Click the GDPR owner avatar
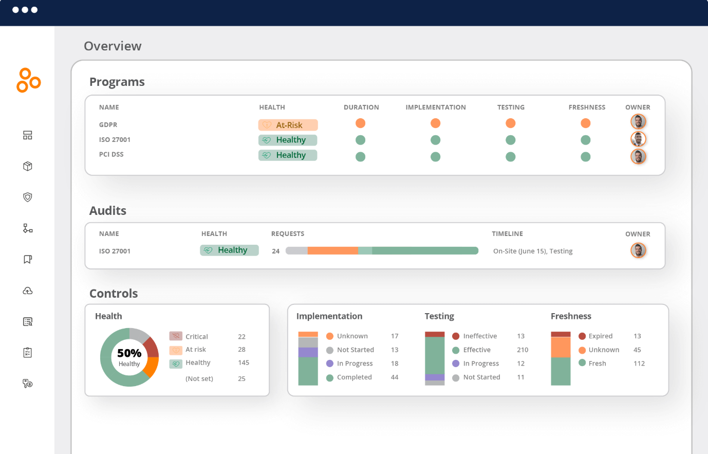This screenshot has width=708, height=454. click(638, 121)
